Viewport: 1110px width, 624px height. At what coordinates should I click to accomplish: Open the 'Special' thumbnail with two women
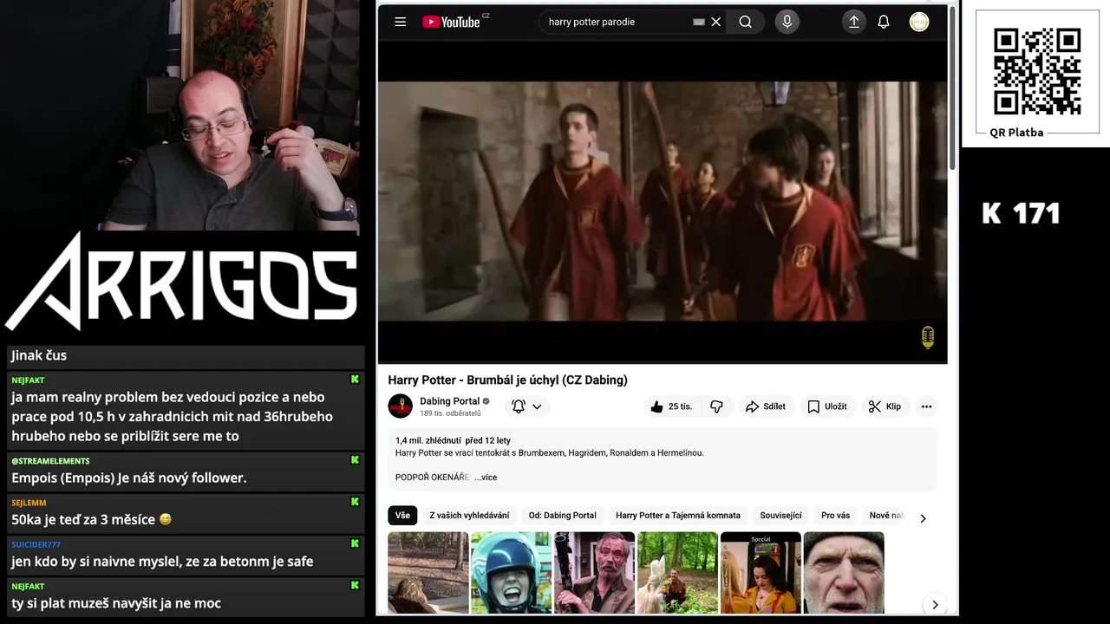tap(761, 573)
